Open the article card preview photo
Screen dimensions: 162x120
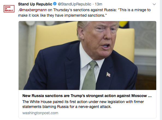point(87,55)
